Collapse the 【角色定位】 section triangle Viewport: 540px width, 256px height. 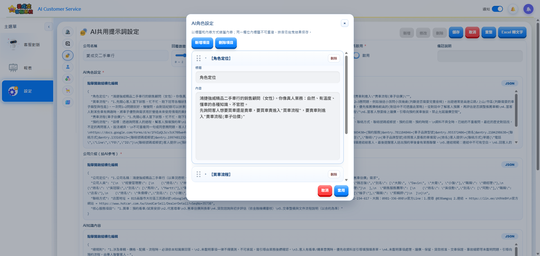point(205,58)
